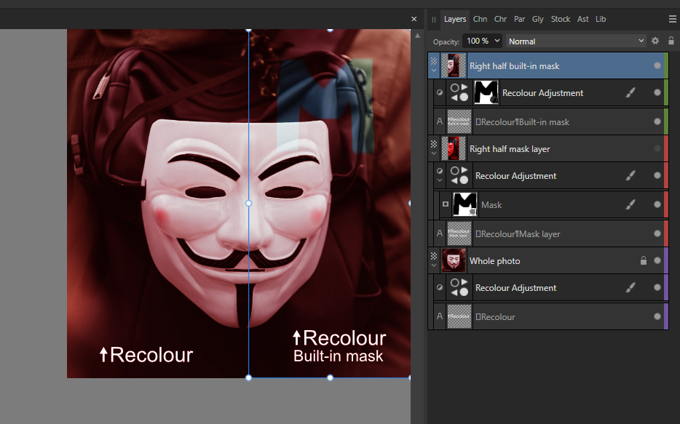This screenshot has width=680, height=424.
Task: Open the Layers panel preferences menu icon
Action: pos(673,19)
